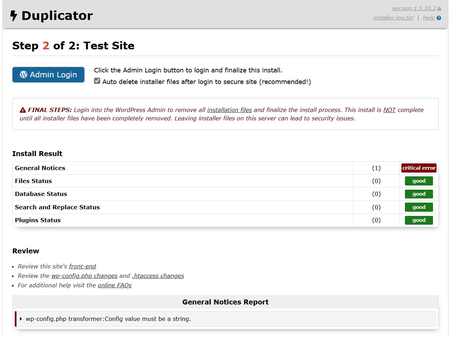
Task: Click the Admin Login button
Action: click(x=48, y=75)
